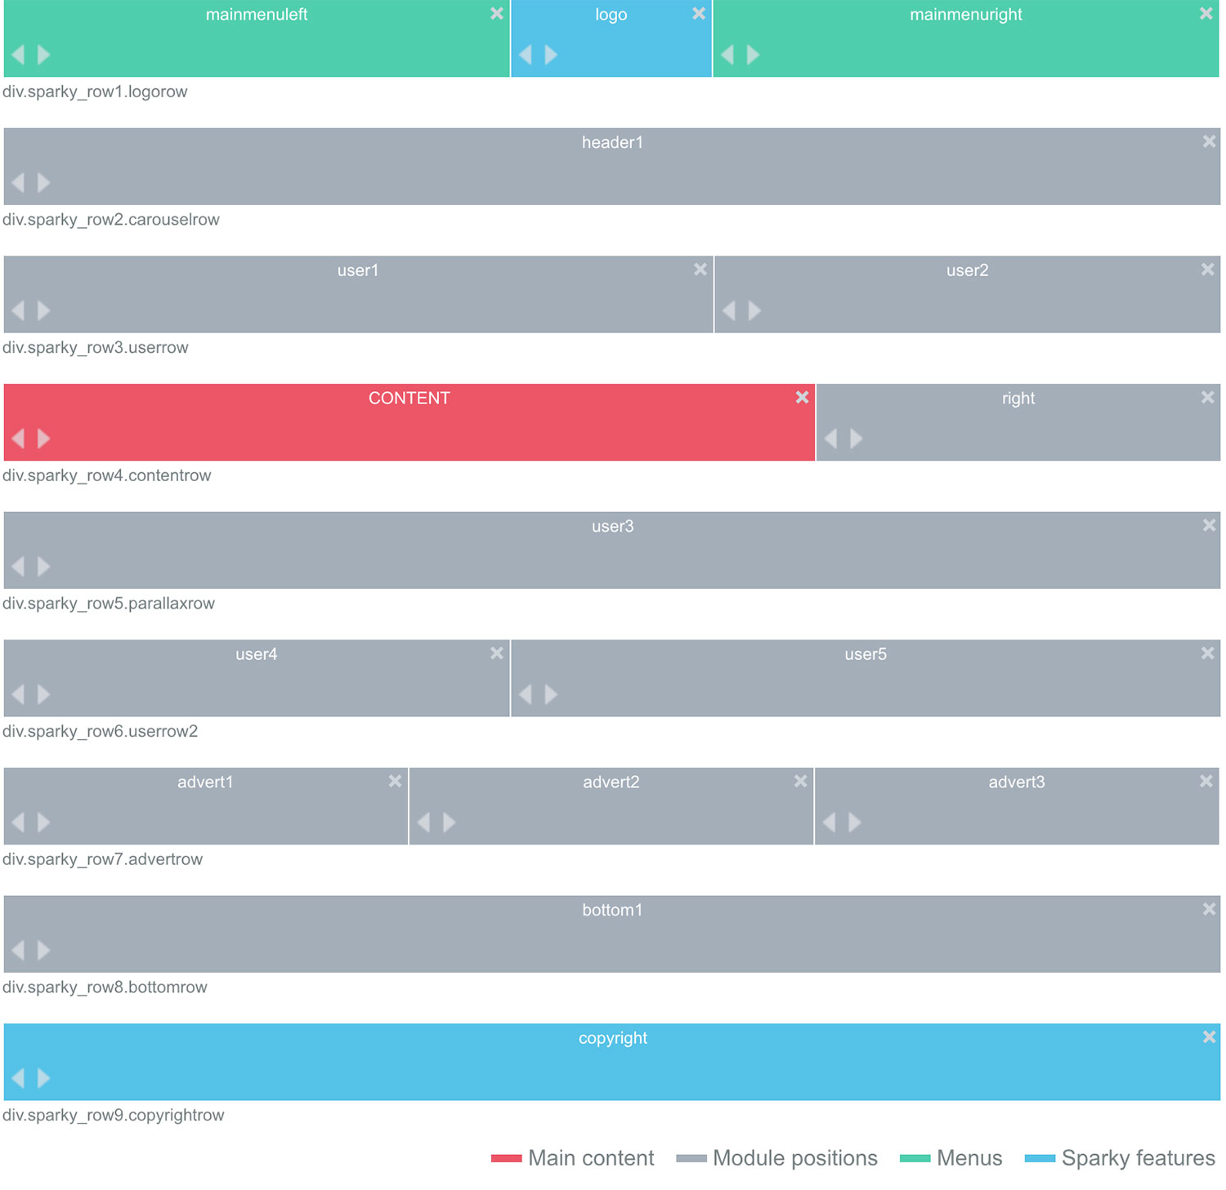Click the Sparky features color swatch
This screenshot has width=1226, height=1190.
1040,1158
